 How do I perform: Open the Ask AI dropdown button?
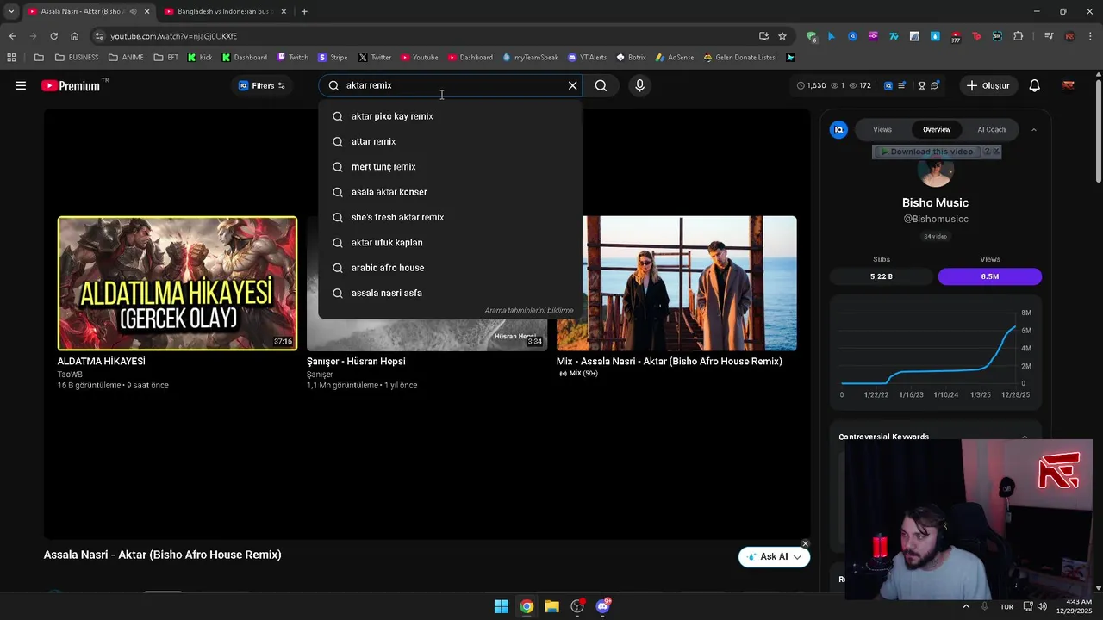[774, 556]
